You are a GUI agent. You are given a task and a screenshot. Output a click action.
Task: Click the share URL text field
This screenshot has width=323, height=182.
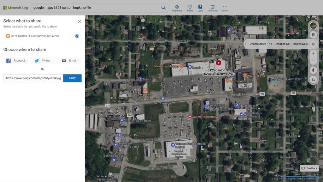[x=33, y=78]
